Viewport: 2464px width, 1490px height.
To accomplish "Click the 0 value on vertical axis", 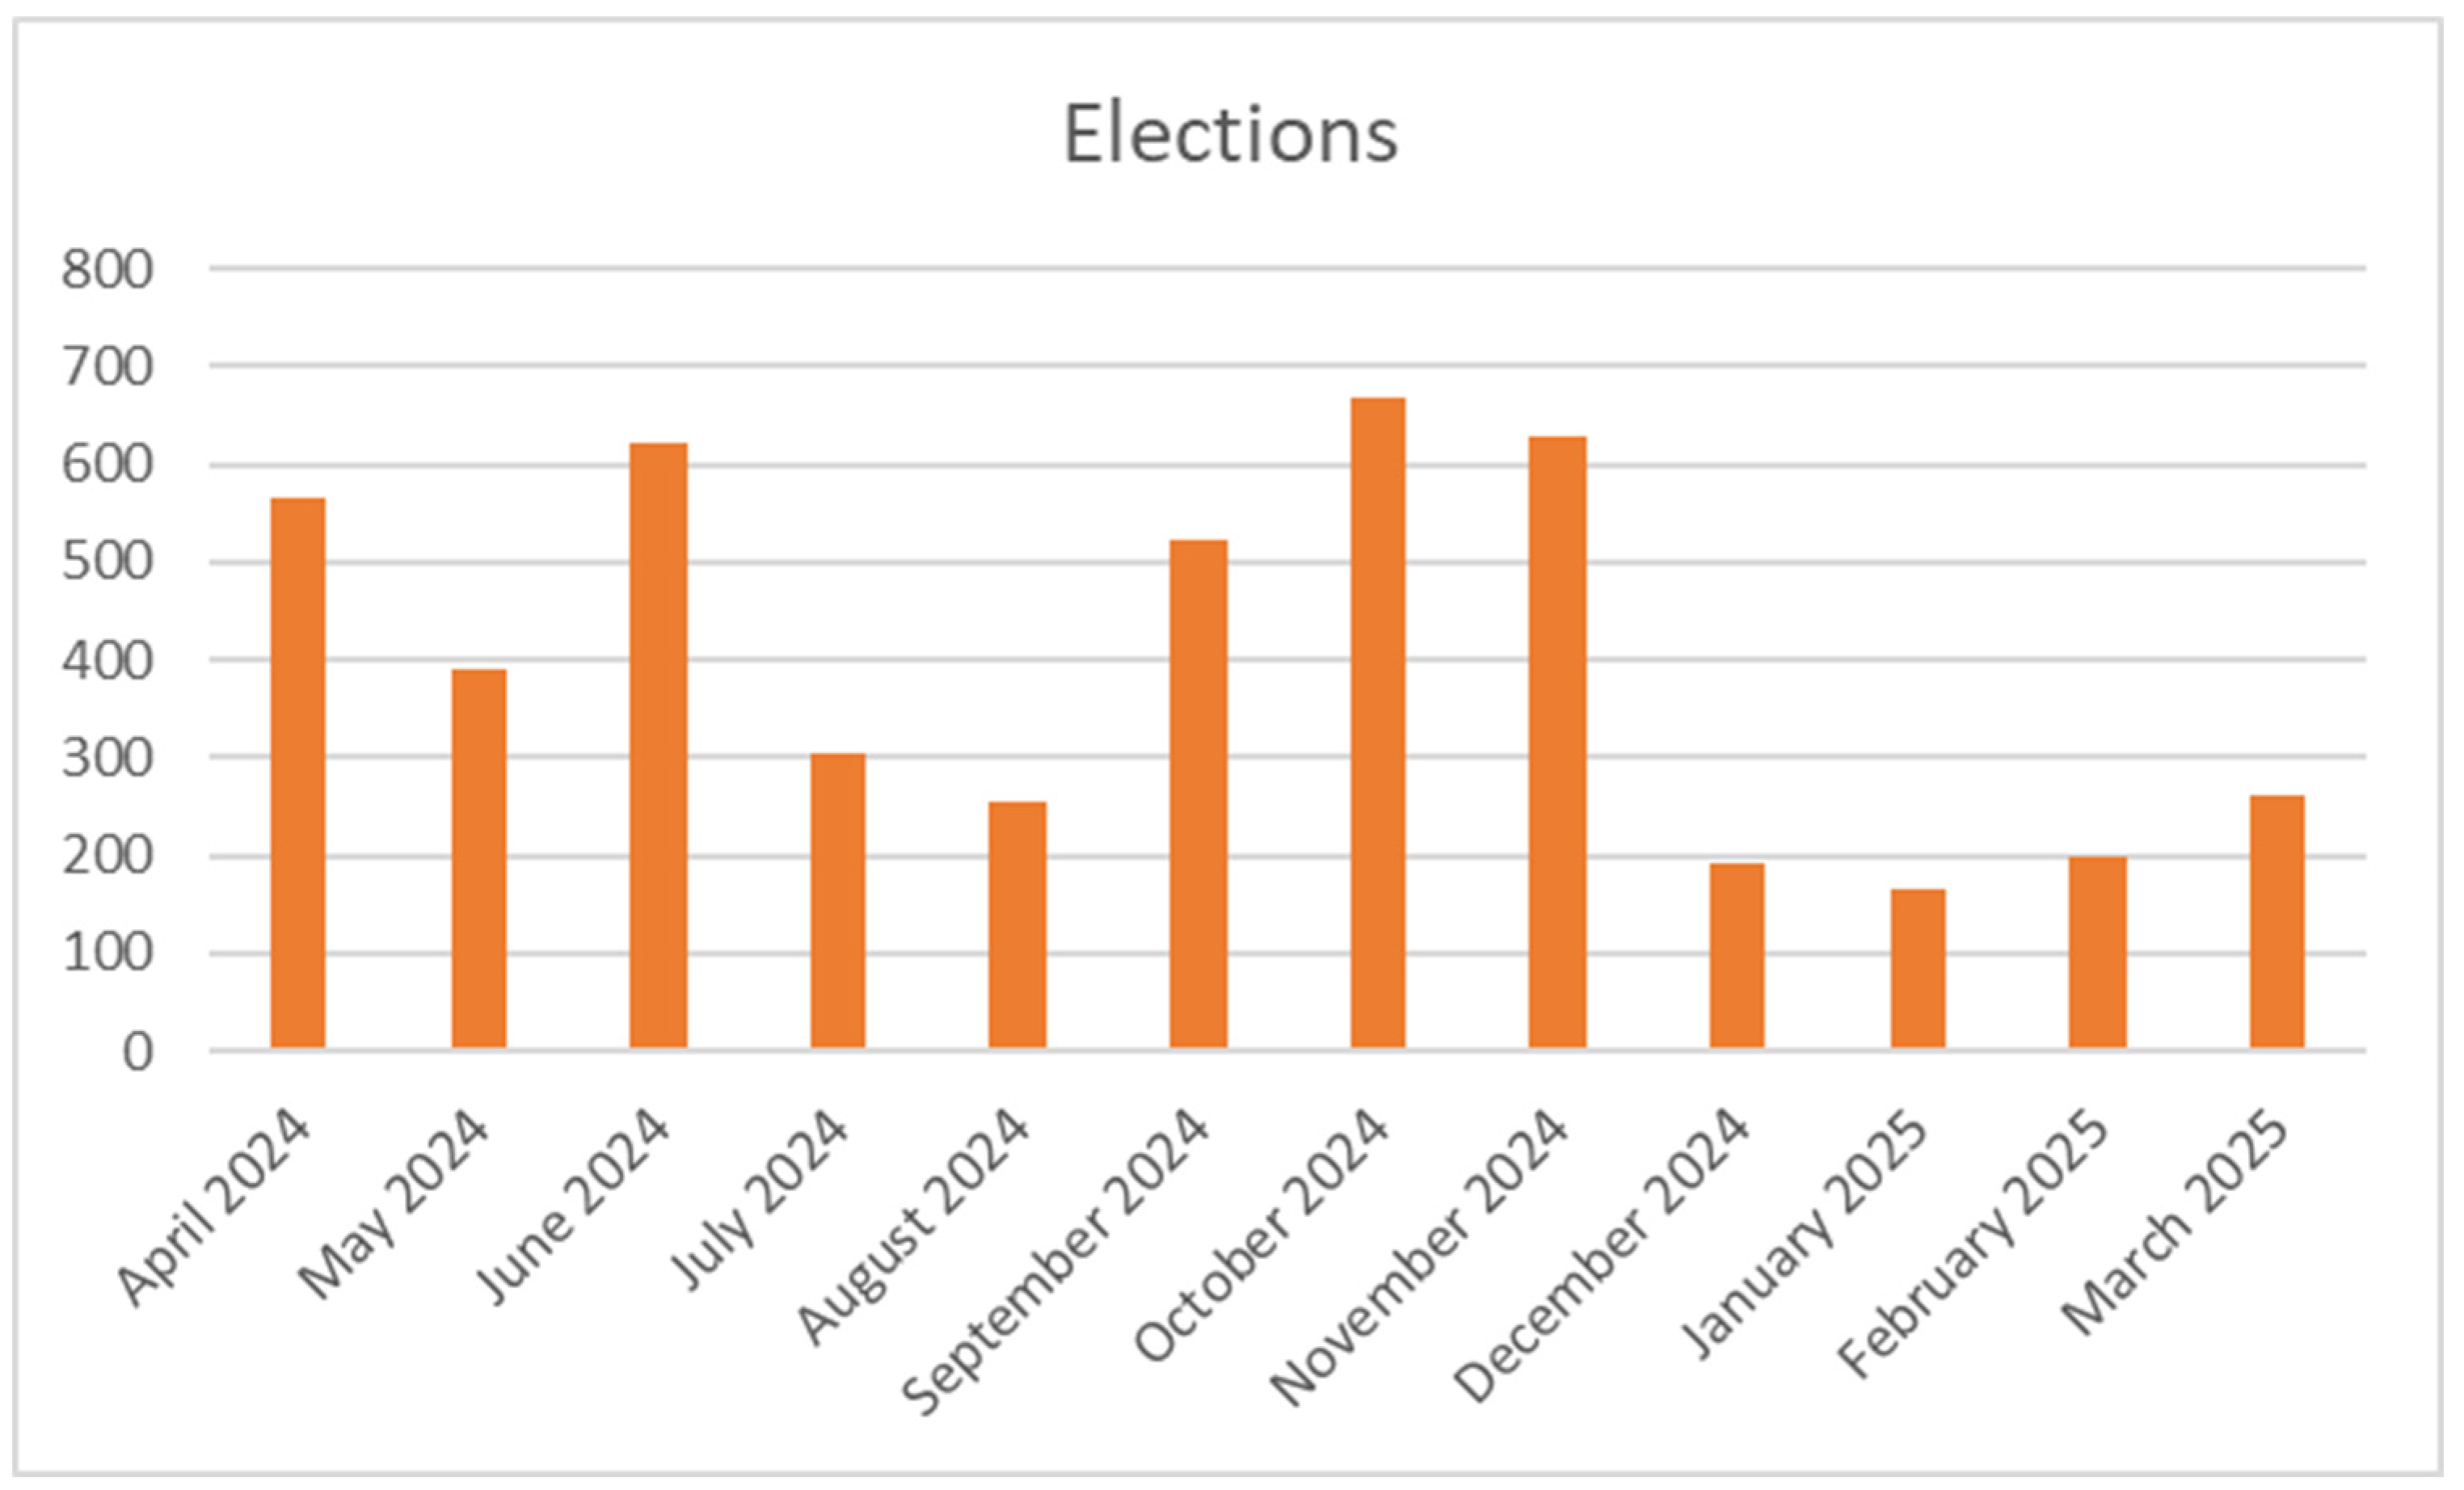I will 138,1053.
